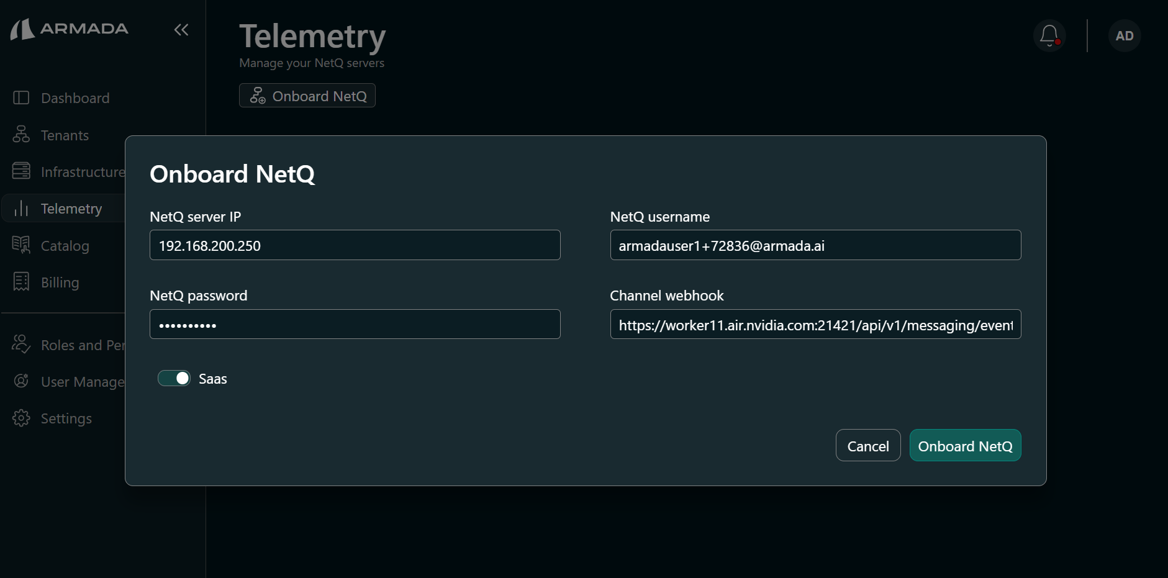Screen dimensions: 1168x578
Task: Open the Catalog book icon
Action: 21,245
